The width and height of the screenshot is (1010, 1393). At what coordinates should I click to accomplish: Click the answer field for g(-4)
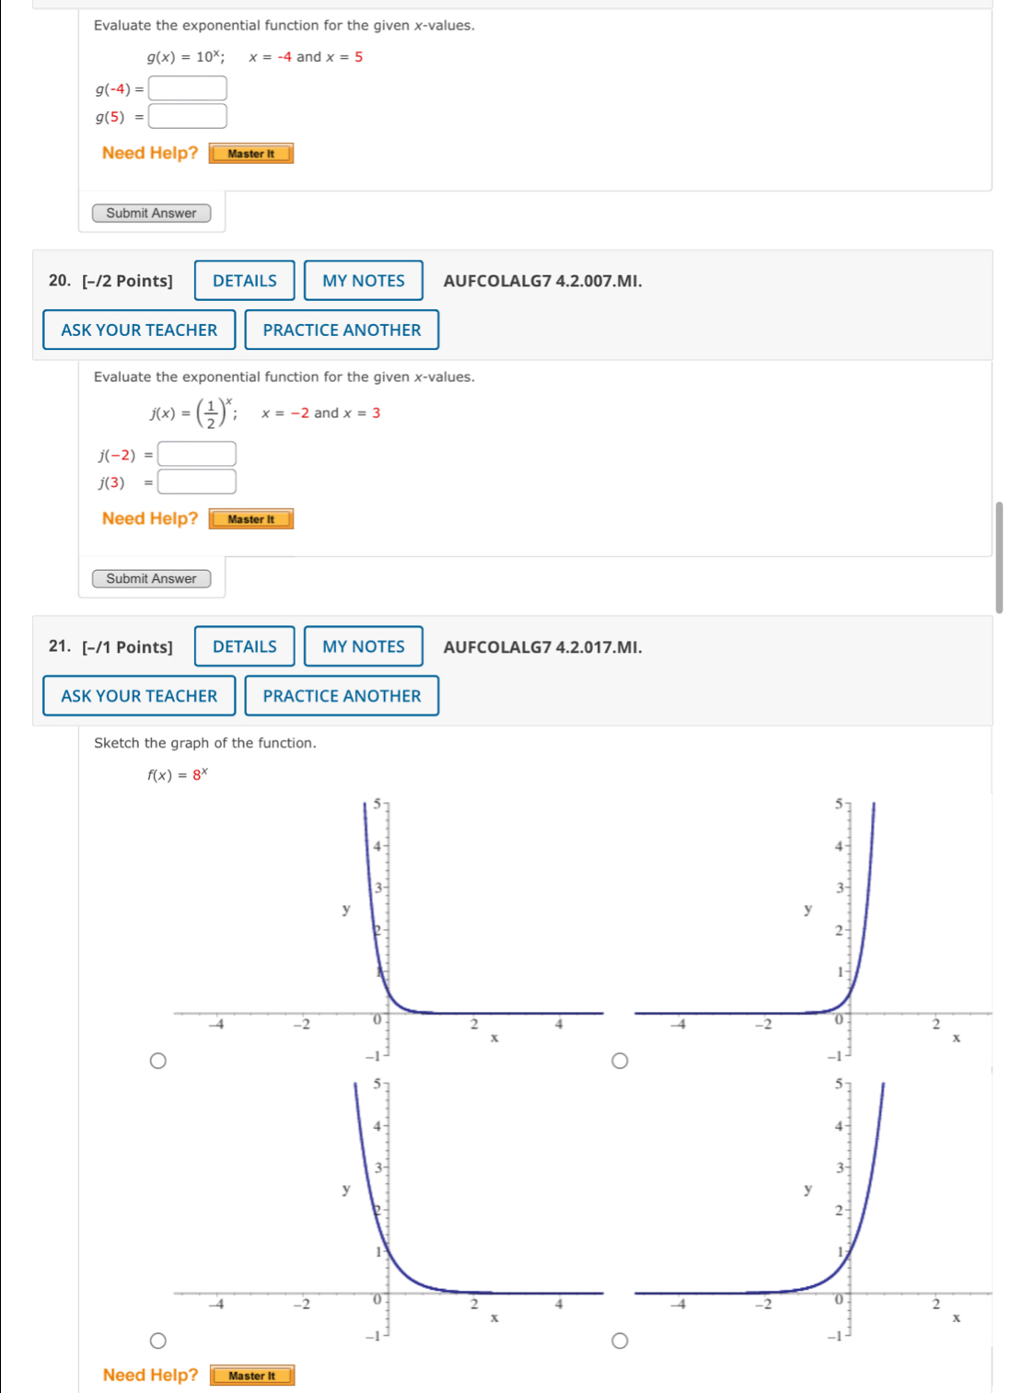(188, 87)
